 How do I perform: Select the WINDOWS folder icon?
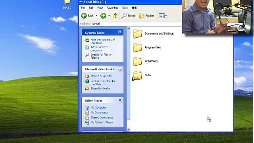pos(138,62)
